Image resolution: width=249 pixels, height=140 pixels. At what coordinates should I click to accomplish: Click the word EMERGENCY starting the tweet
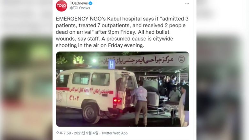click(x=72, y=19)
